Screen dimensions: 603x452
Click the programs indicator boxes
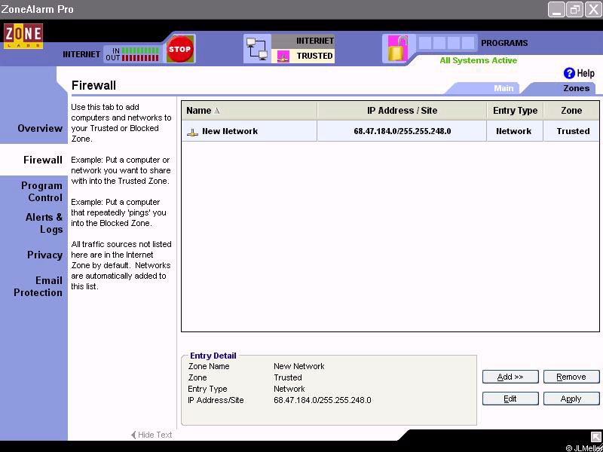pos(446,43)
